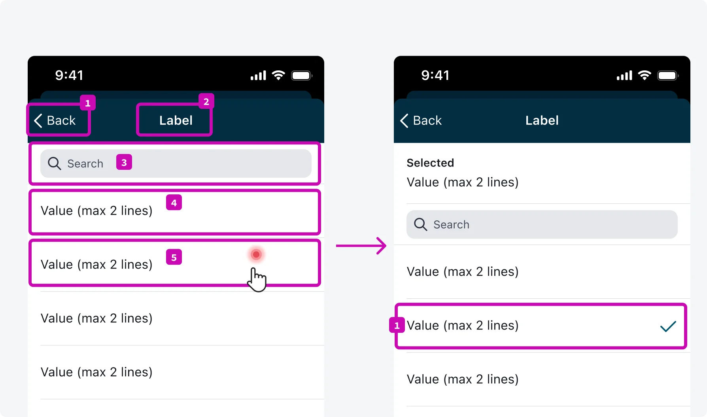Click magnifier icon in right search bar
This screenshot has width=707, height=417.
420,224
